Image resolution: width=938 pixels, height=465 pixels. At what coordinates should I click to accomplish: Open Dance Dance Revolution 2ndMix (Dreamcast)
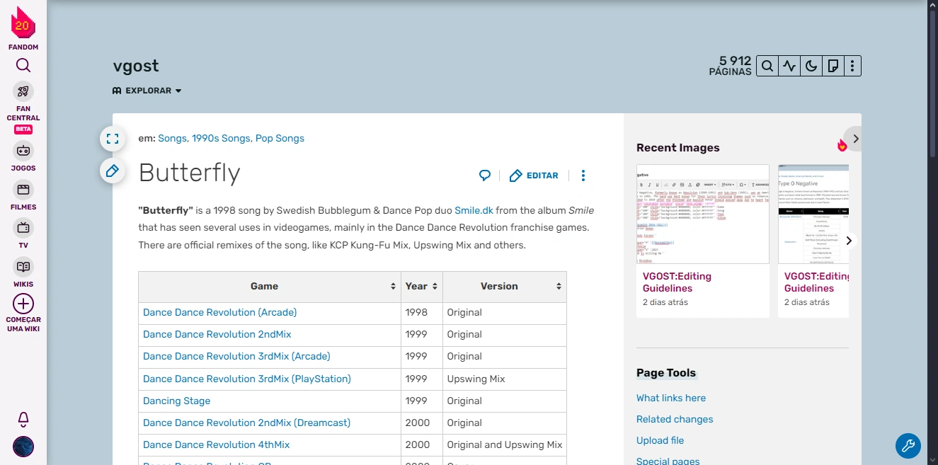pos(246,423)
